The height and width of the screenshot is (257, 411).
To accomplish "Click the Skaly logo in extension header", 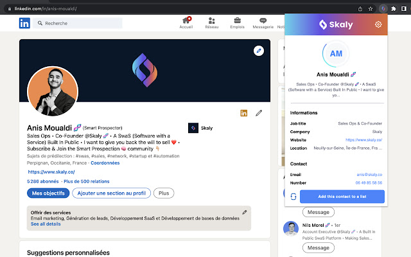I will 336,24.
